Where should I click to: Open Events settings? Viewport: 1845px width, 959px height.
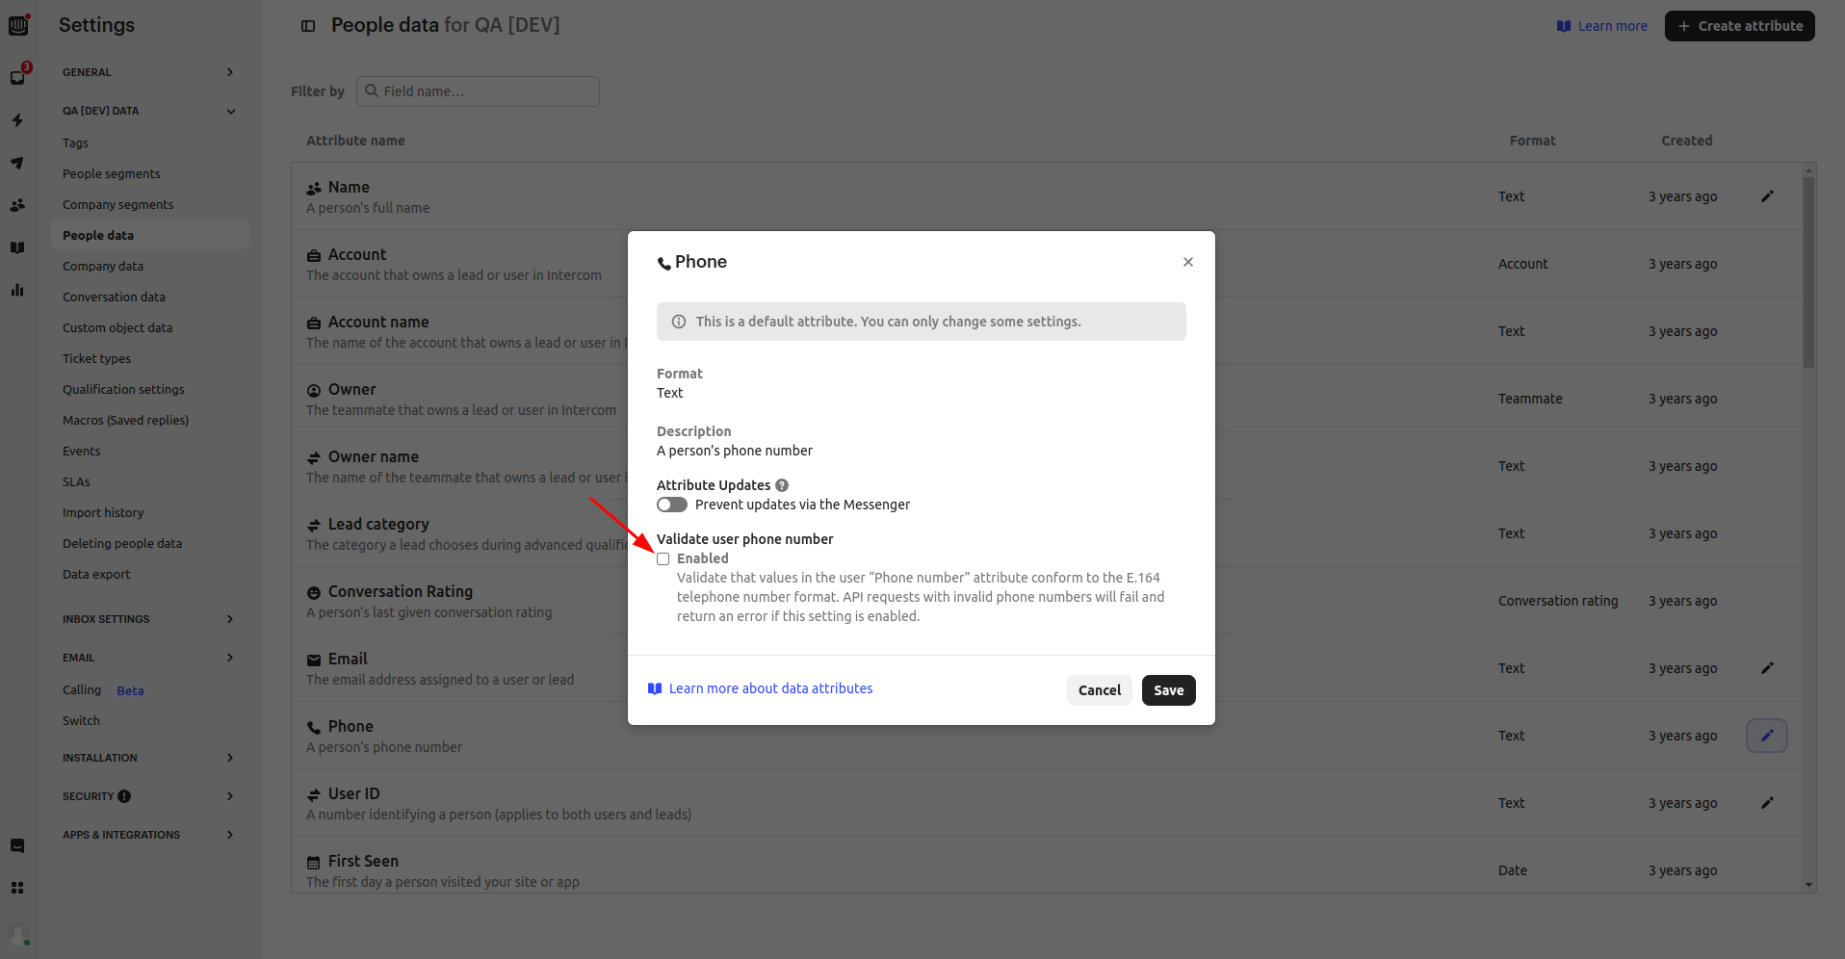81,451
